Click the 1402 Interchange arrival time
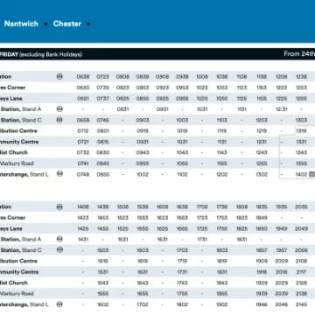This screenshot has height=315, width=315. click(x=301, y=174)
